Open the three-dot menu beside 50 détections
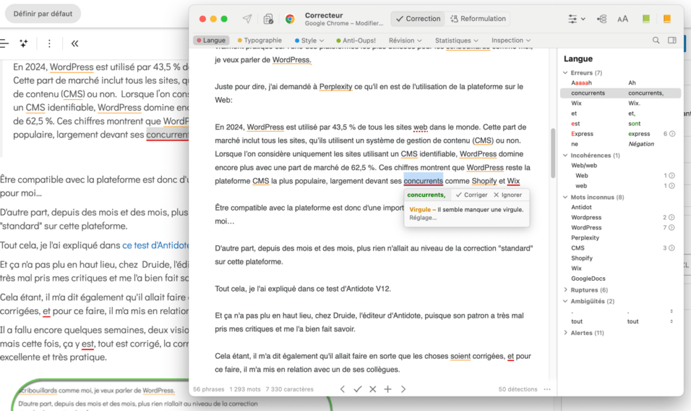The height and width of the screenshot is (411, 691). [x=547, y=389]
